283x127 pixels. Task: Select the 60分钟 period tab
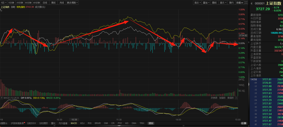point(36,2)
